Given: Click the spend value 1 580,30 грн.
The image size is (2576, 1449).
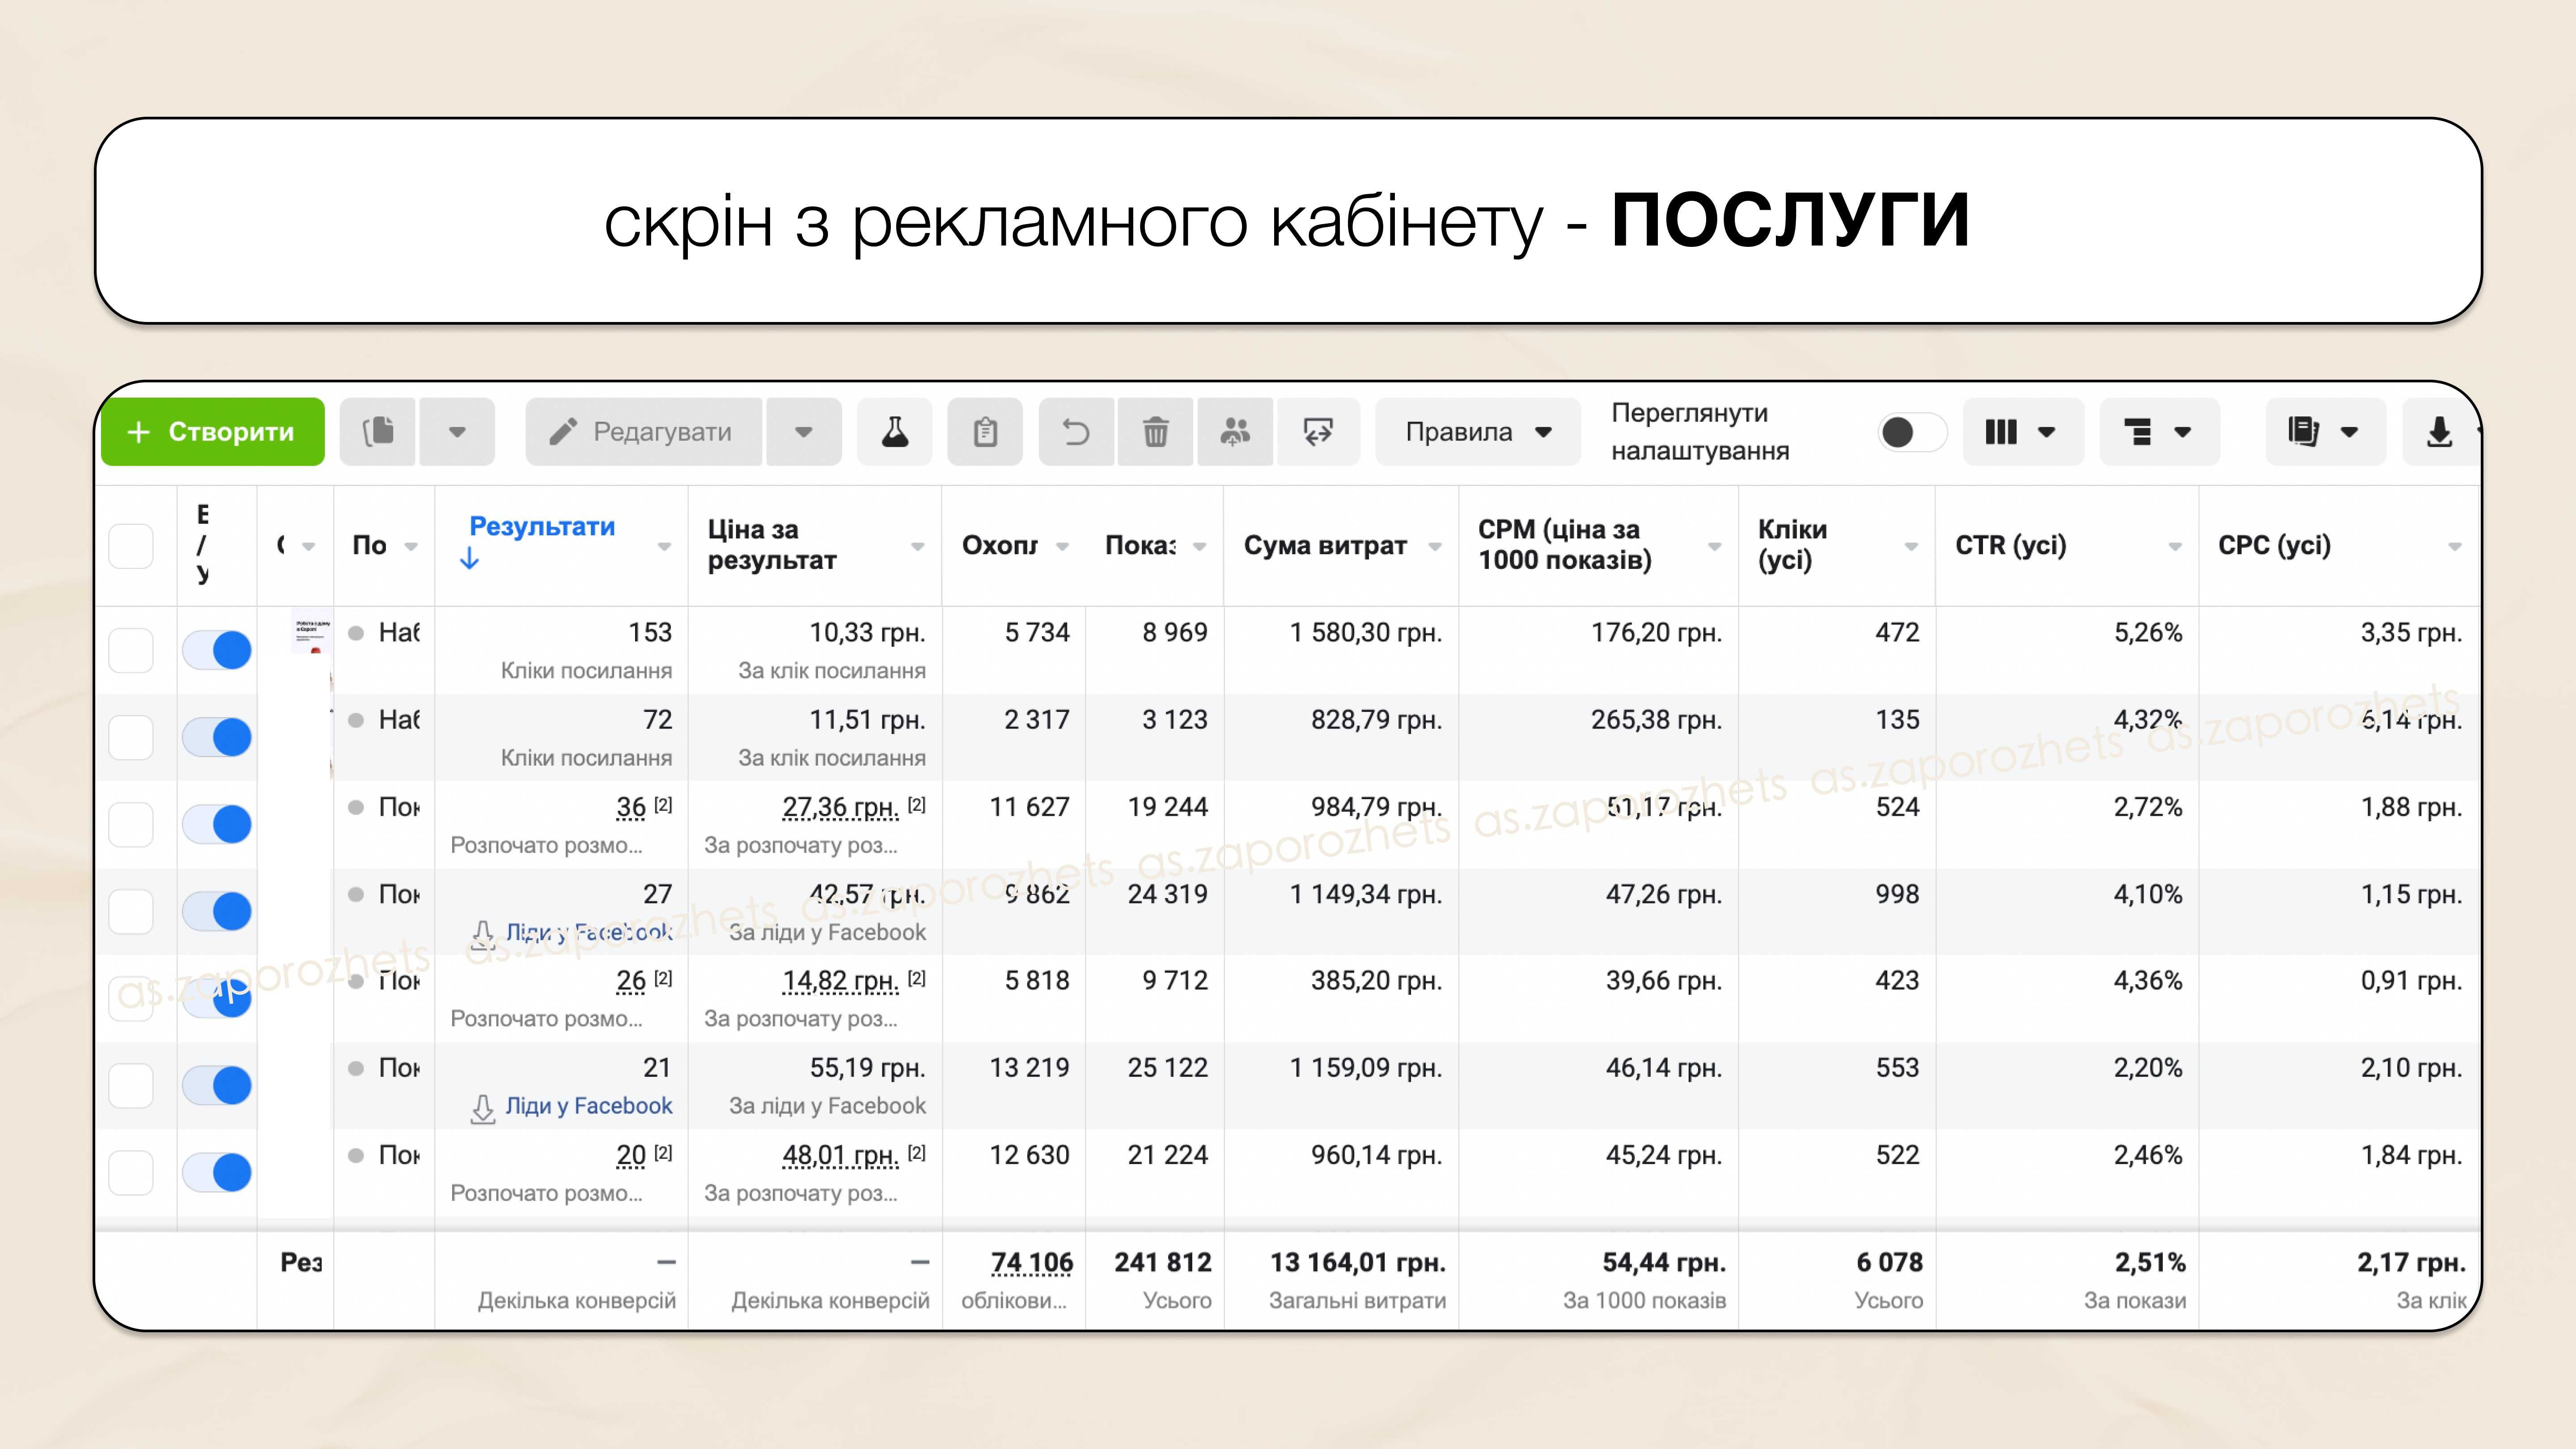Looking at the screenshot, I should tap(1366, 633).
